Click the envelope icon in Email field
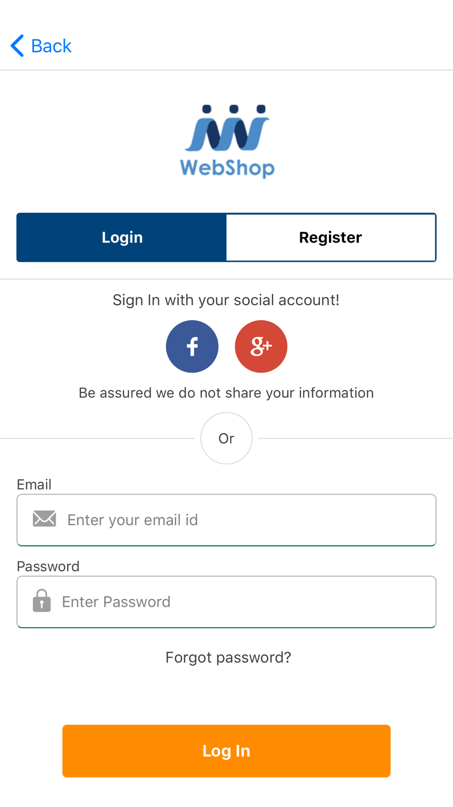The height and width of the screenshot is (807, 453). (x=44, y=519)
